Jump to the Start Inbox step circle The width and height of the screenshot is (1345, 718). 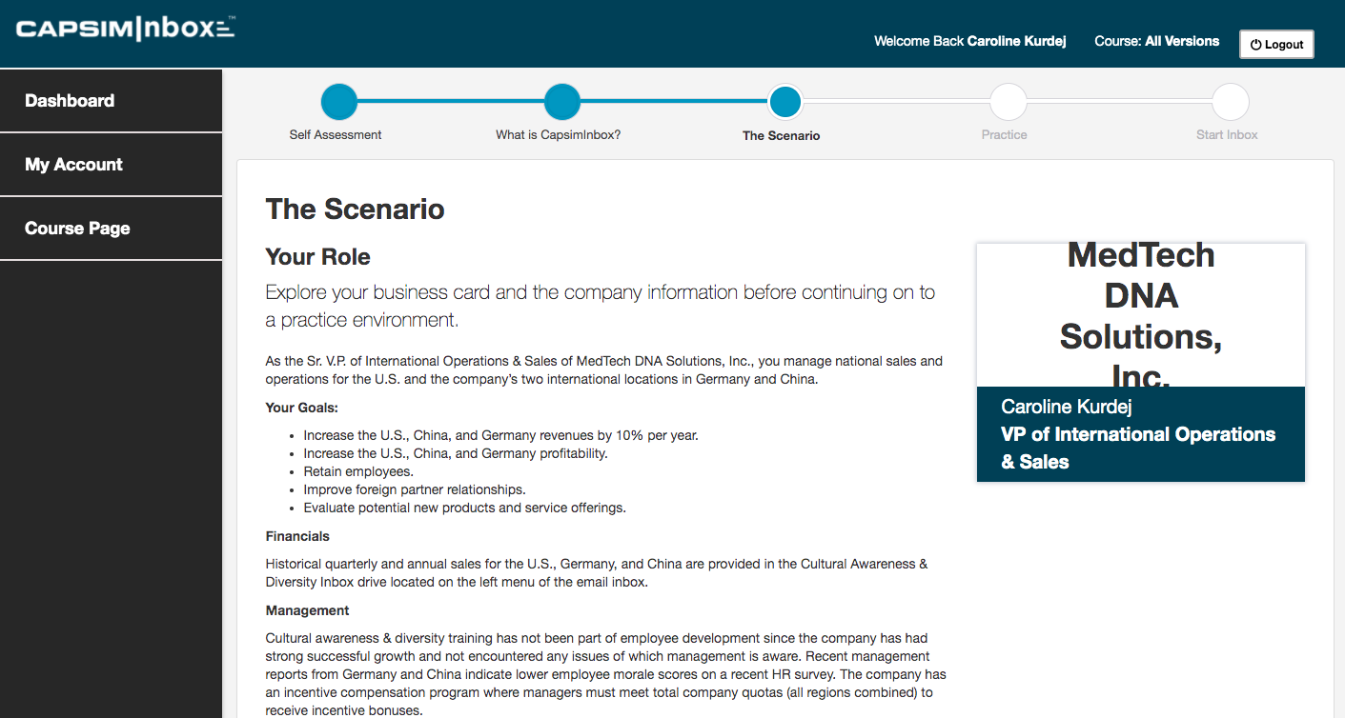coord(1230,101)
